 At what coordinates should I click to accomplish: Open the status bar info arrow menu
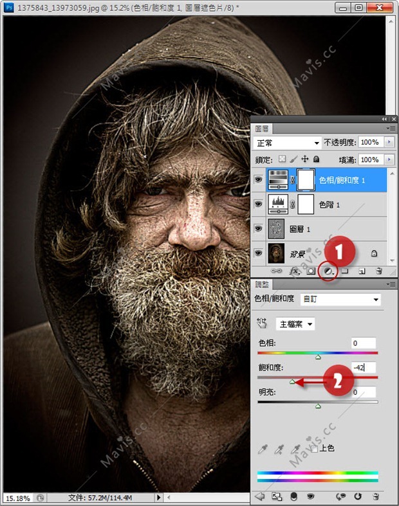pos(158,498)
